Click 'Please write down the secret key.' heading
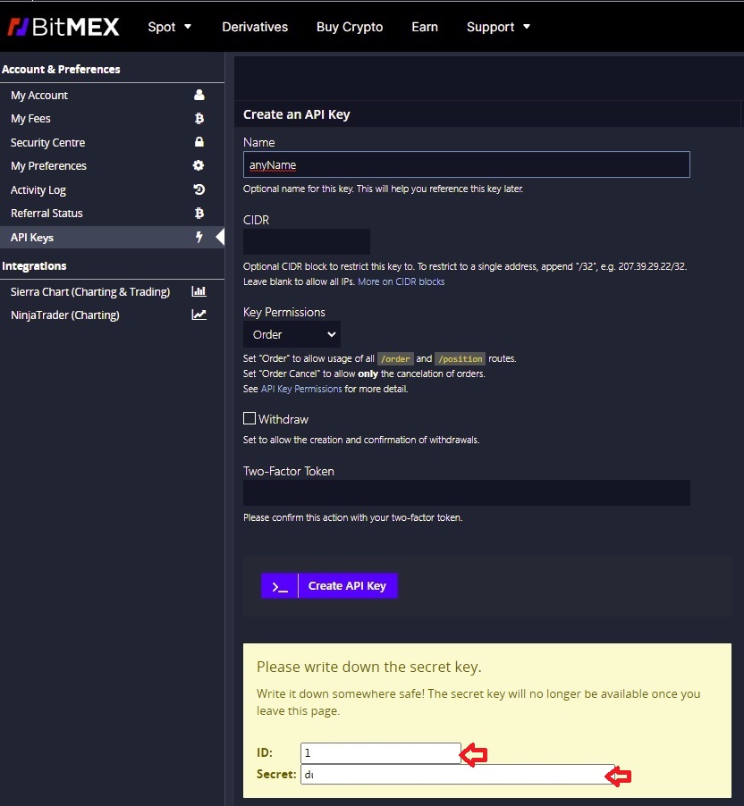 click(369, 667)
